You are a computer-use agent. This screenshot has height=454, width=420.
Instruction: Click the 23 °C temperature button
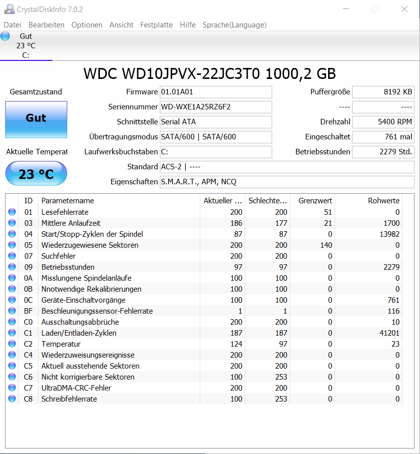point(36,173)
